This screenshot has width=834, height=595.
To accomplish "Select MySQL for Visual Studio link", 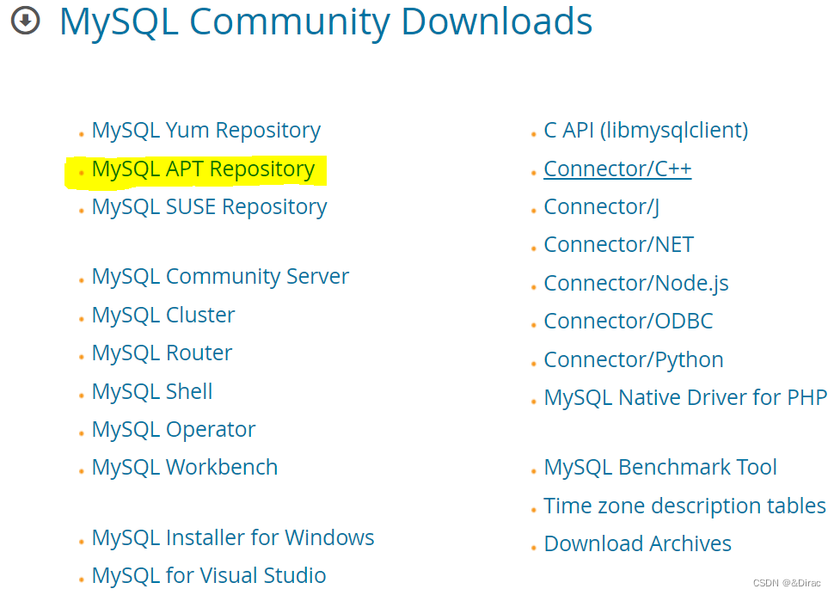I will click(x=209, y=576).
